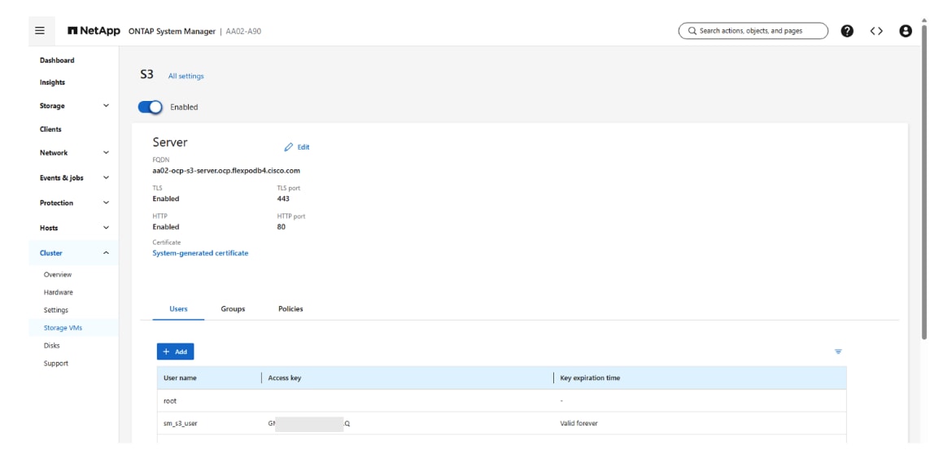This screenshot has height=463, width=939.
Task: Click the AA02-A90 cluster name
Action: 243,31
